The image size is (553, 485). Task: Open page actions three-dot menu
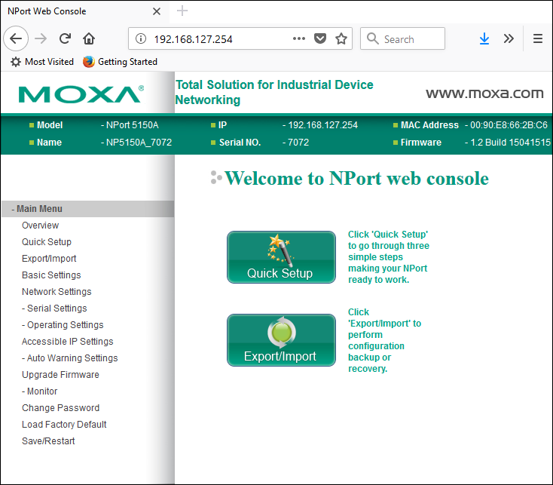click(298, 38)
